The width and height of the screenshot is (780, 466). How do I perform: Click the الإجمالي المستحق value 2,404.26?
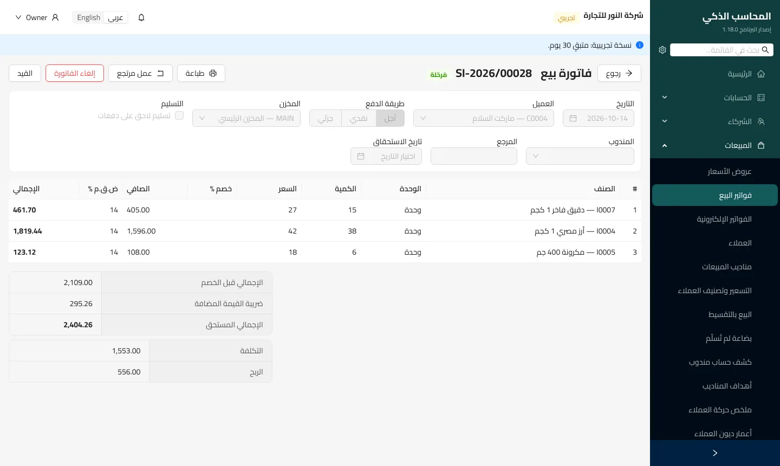tap(78, 325)
